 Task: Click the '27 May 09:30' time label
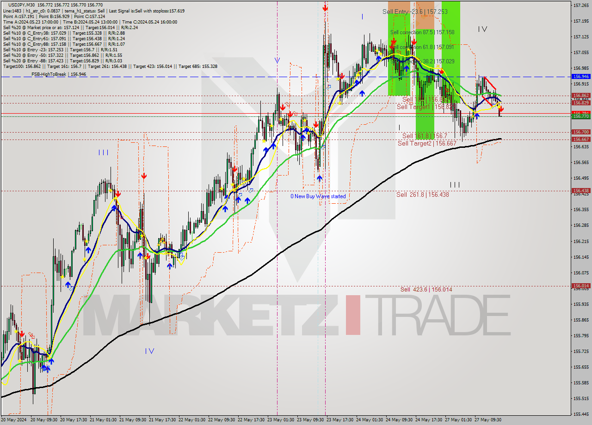488,420
